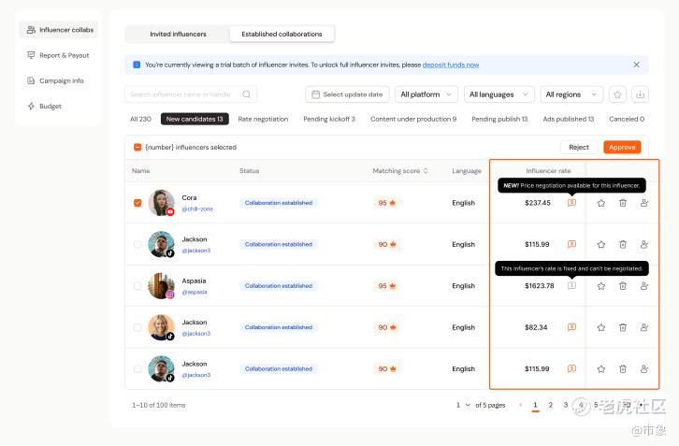Viewport: 679px width, 446px height.
Task: Click the Campaign info sidebar icon
Action: tap(31, 80)
